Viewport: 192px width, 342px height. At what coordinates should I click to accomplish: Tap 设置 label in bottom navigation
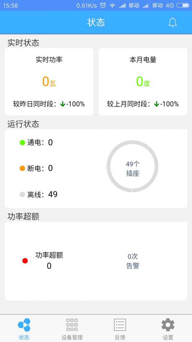168,337
